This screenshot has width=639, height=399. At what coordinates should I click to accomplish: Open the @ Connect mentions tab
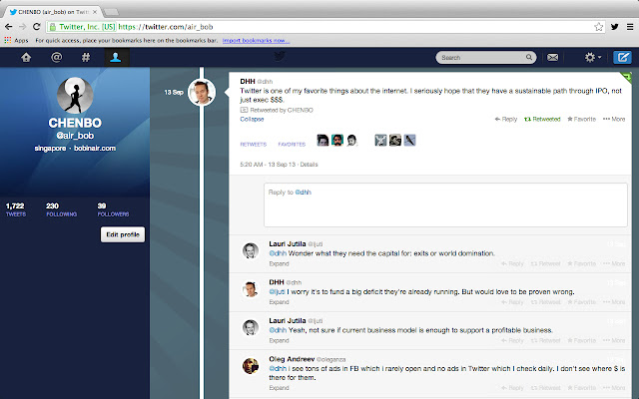click(x=56, y=58)
